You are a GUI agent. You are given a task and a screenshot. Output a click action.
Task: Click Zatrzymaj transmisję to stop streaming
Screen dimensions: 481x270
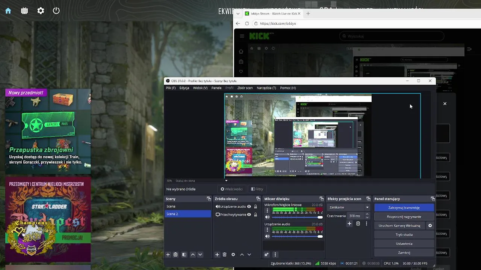point(404,207)
